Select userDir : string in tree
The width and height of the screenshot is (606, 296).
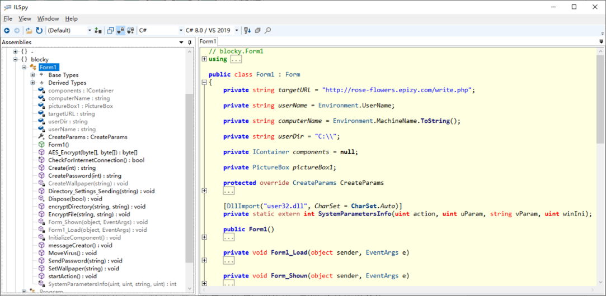tap(68, 121)
